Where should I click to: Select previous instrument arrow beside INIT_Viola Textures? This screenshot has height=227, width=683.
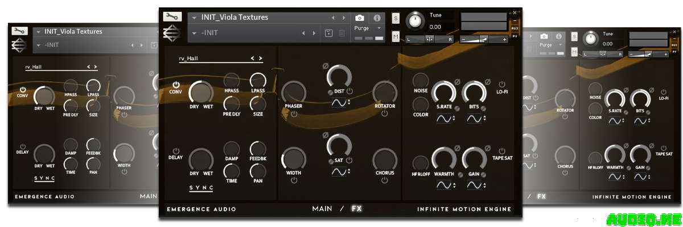click(334, 18)
